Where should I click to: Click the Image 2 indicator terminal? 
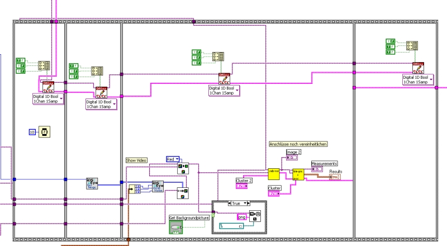pyautogui.click(x=292, y=158)
